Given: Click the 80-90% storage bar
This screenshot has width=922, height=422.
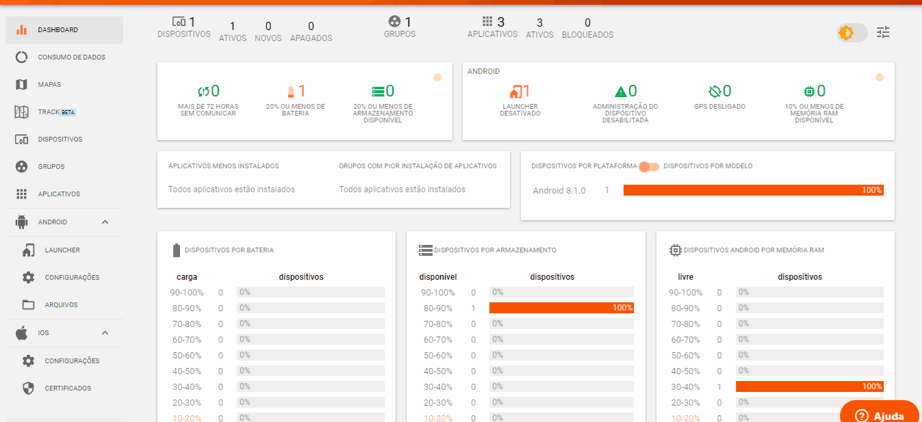Looking at the screenshot, I should 561,308.
